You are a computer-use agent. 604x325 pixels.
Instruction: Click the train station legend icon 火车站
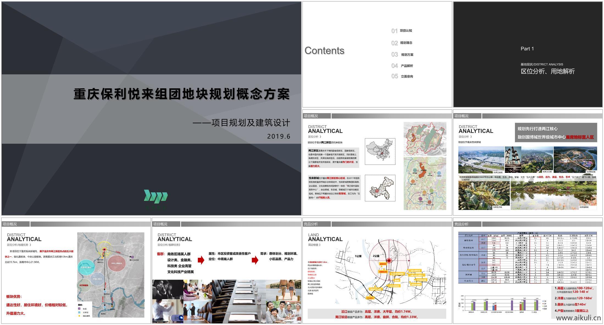[80, 312]
